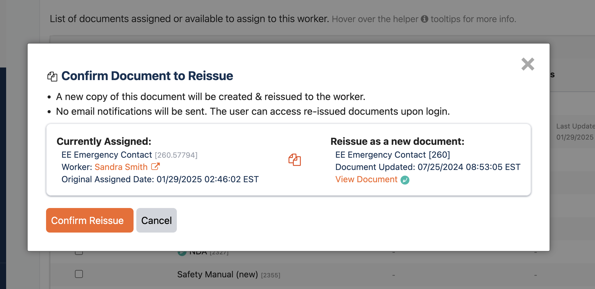Viewport: 595px width, 289px height.
Task: Click the no email notifications bullet text
Action: (x=253, y=111)
